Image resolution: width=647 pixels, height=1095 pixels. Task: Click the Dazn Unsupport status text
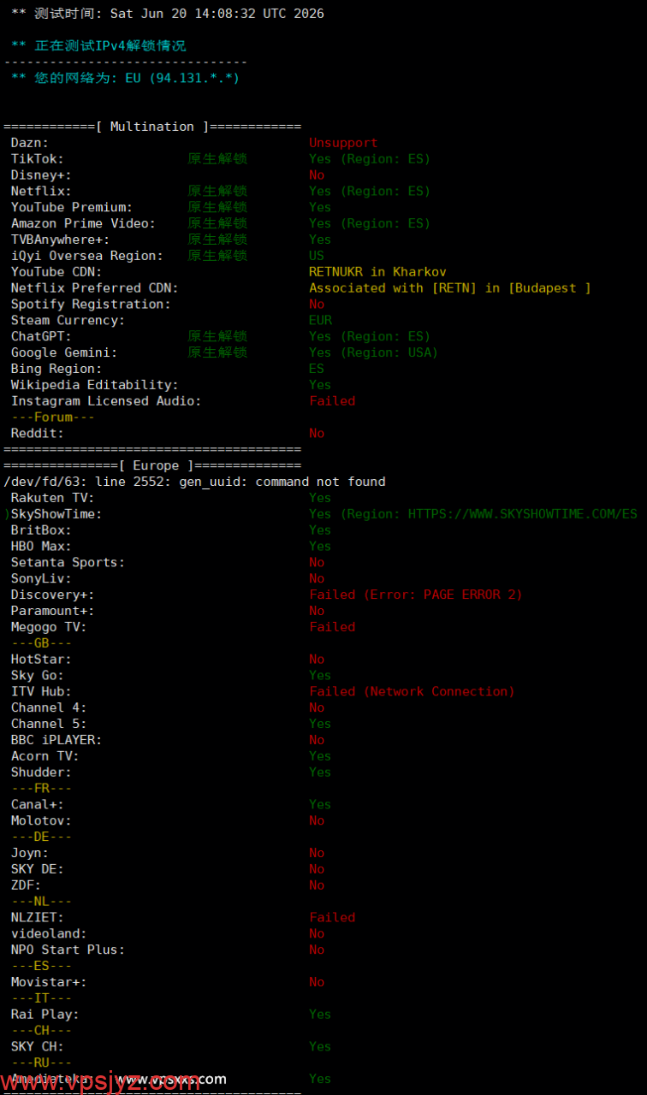[343, 143]
